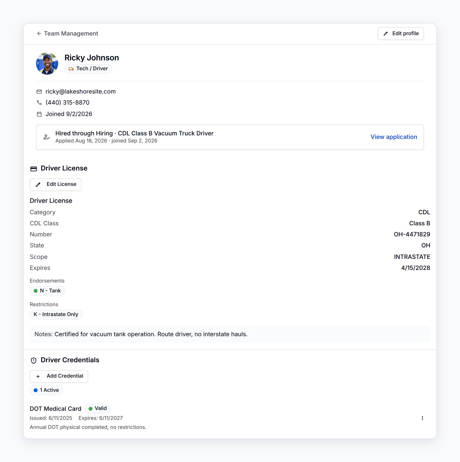This screenshot has height=462, width=460.
Task: Click the back arrow icon
Action: click(39, 34)
